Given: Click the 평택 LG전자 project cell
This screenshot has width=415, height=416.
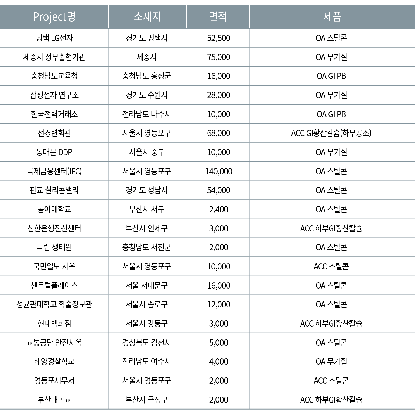Looking at the screenshot, I should click(54, 38).
